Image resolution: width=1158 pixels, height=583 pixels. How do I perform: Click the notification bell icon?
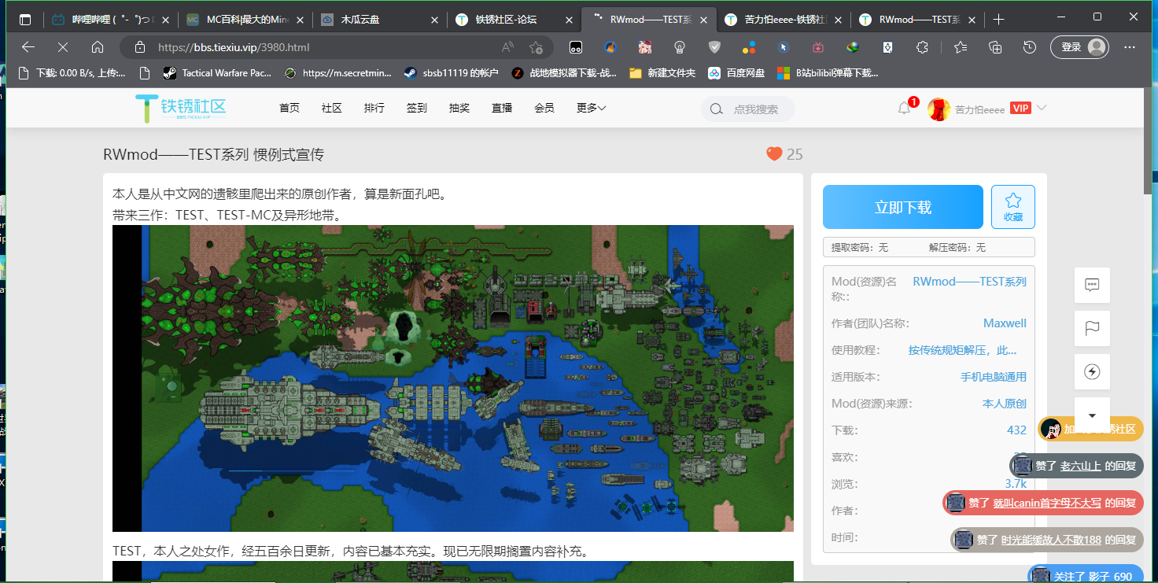click(x=904, y=109)
